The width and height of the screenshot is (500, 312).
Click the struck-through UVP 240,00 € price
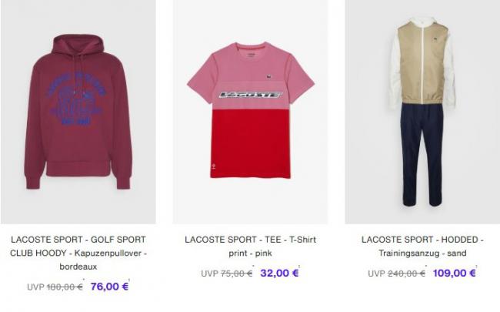click(x=396, y=273)
